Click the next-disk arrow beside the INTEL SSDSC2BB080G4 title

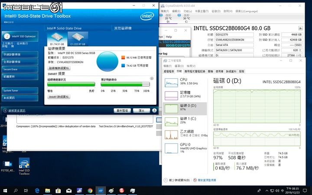[300, 28]
